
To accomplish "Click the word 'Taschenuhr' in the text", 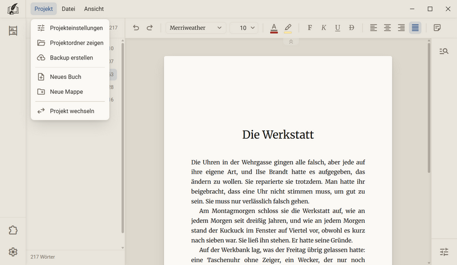I will [x=223, y=260].
